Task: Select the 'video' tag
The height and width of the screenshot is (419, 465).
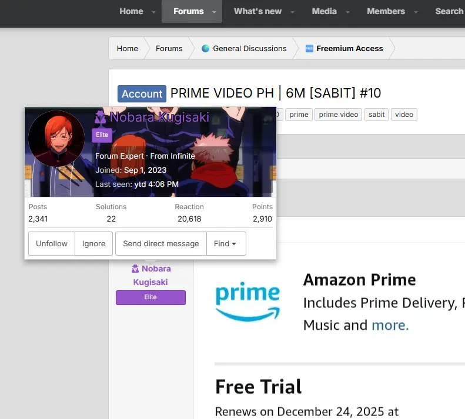Action: click(x=404, y=115)
